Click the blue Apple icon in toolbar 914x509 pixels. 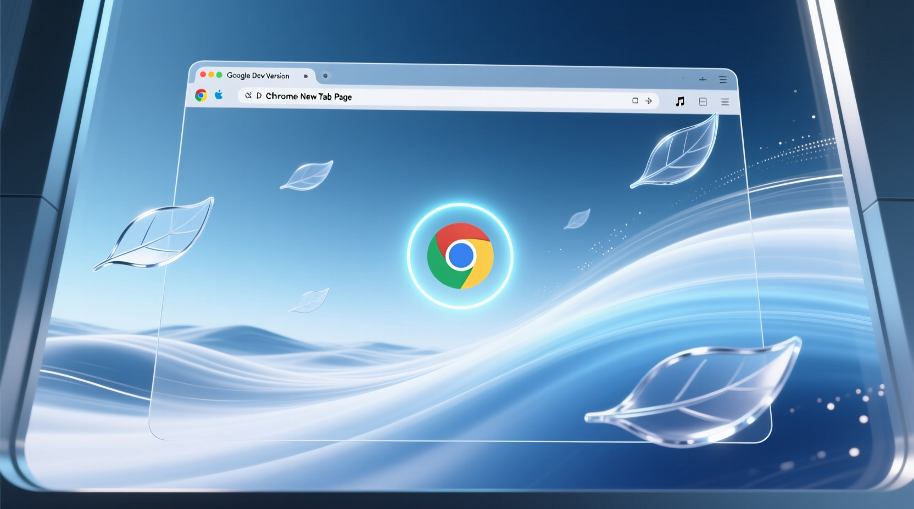tap(219, 95)
